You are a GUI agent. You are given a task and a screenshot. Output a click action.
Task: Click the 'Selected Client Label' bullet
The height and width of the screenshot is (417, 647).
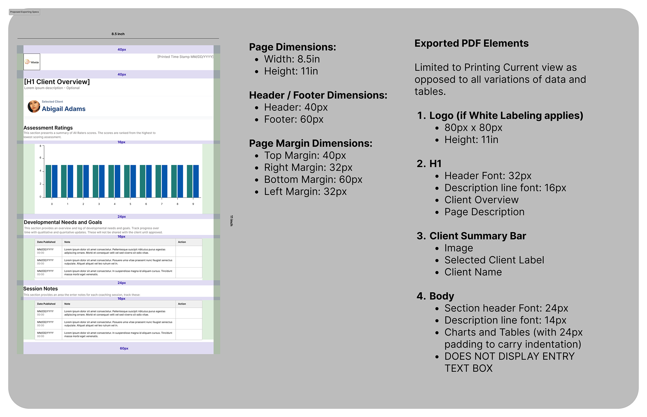pos(494,260)
